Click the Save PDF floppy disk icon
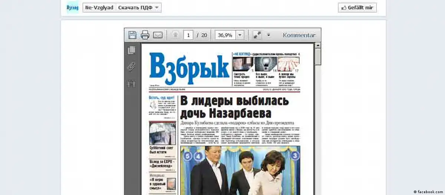 [x=132, y=35]
